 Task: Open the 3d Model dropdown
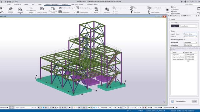coord(190,37)
